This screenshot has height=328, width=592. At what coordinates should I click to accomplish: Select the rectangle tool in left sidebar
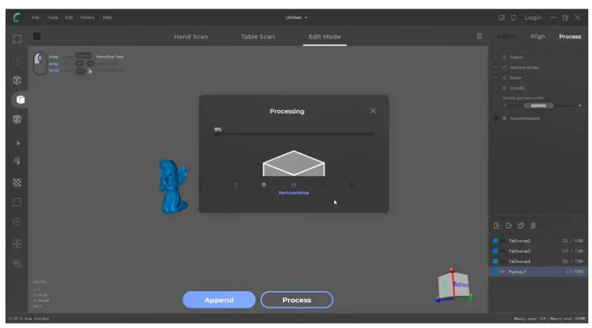click(17, 202)
